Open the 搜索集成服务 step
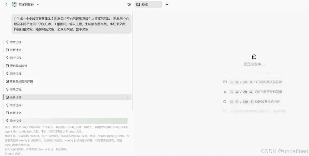The width and height of the screenshot is (309, 156). tap(18, 66)
